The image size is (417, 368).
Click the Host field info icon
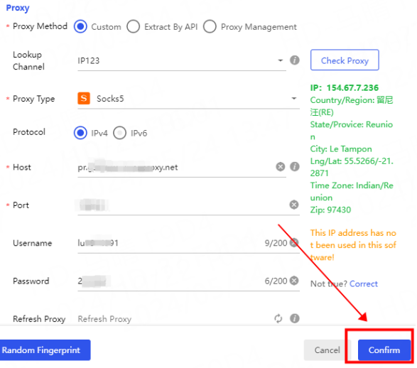[294, 167]
